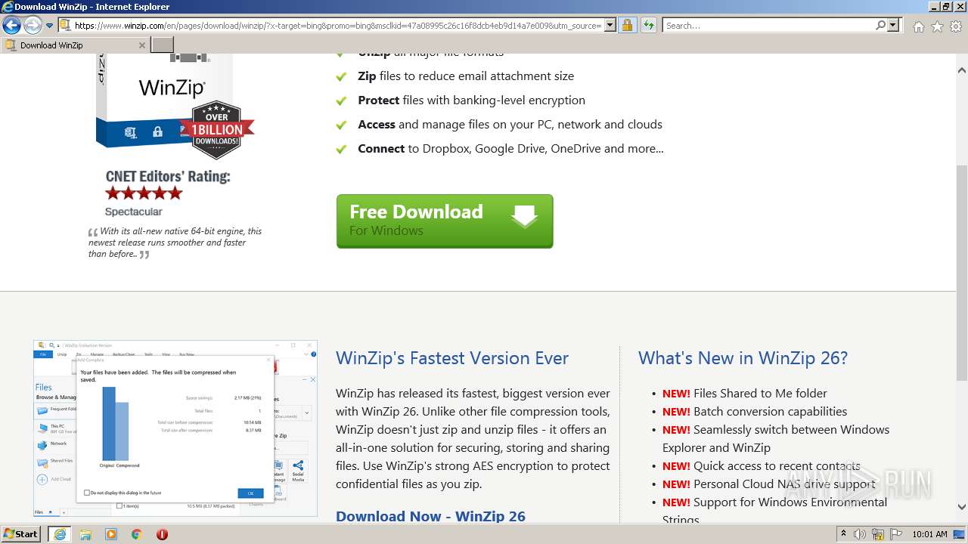Click the Spectacular rating label
The height and width of the screenshot is (544, 968).
(133, 212)
